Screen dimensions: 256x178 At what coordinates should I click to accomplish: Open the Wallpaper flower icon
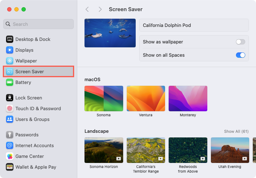coord(10,61)
